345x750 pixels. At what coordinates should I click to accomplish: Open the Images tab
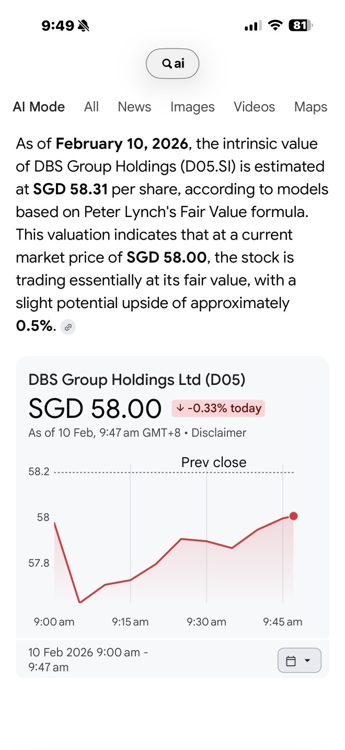[192, 107]
